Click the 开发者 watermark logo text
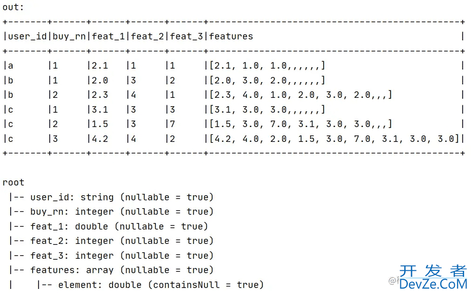The height and width of the screenshot is (294, 472). pos(433,271)
